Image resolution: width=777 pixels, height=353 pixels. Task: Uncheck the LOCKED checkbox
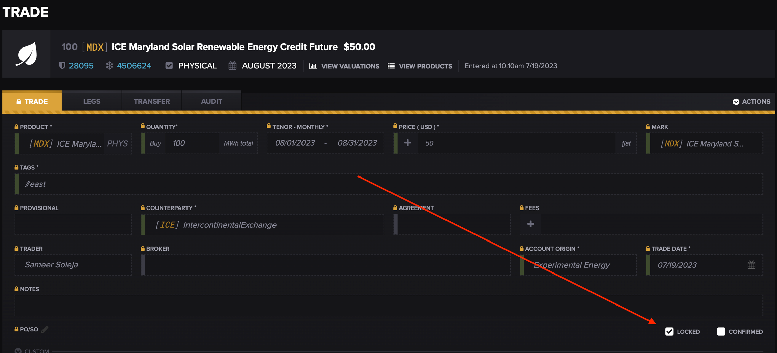coord(669,332)
